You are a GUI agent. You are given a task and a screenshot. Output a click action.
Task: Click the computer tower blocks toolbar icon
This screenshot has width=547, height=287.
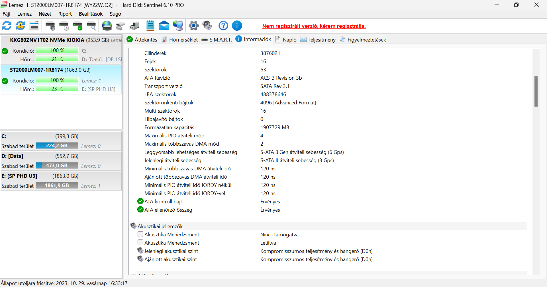[x=134, y=26]
